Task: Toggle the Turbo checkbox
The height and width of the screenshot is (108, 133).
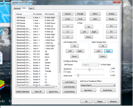Action: (x=65, y=72)
